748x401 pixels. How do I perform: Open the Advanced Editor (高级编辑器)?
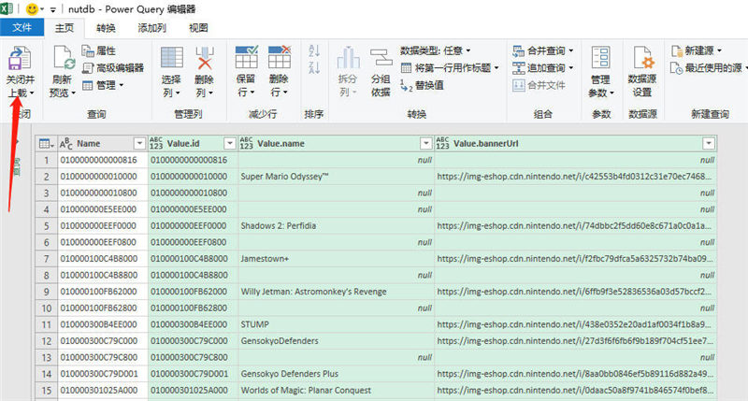[x=113, y=67]
